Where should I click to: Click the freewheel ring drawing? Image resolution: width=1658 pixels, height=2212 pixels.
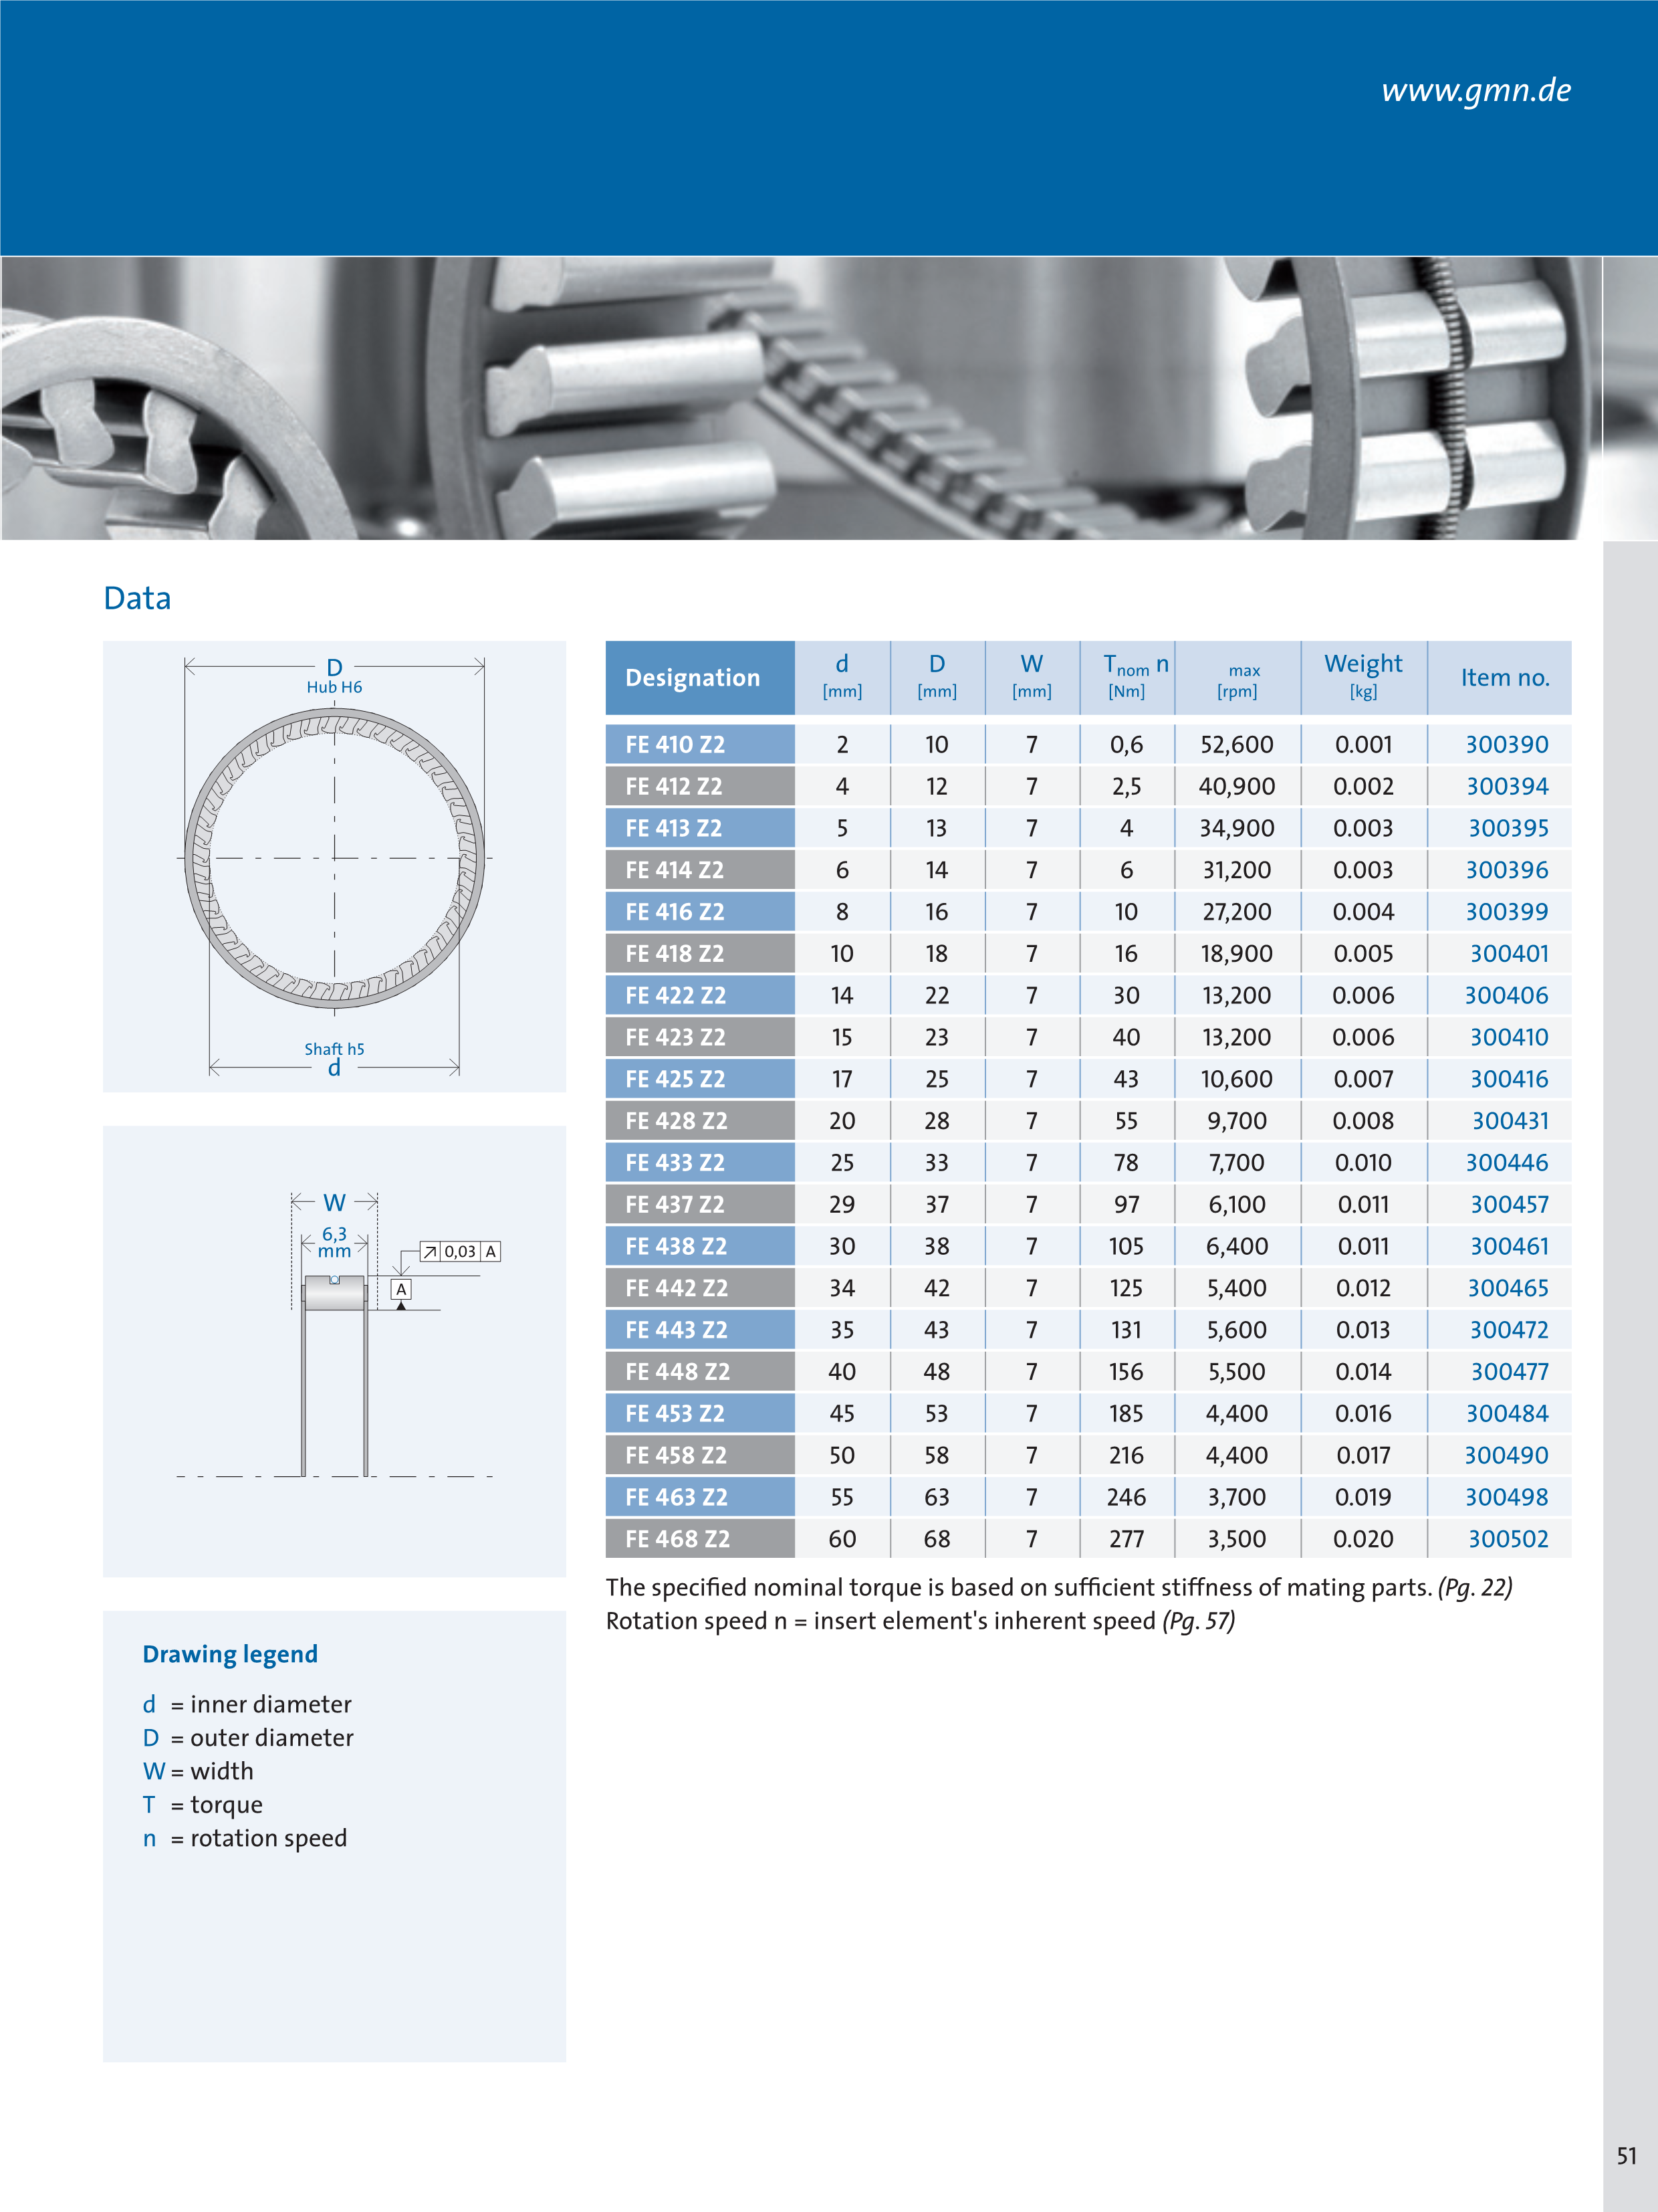pos(334,858)
